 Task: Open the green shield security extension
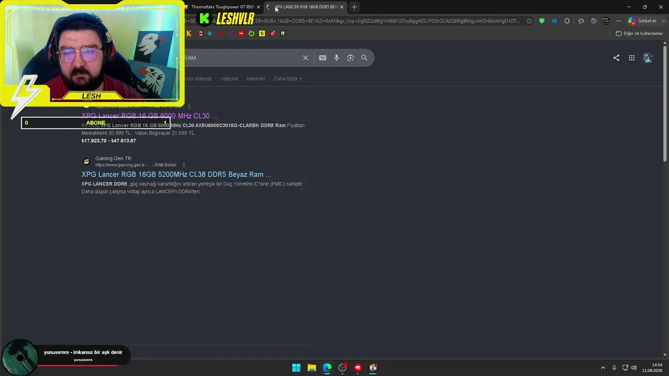[x=541, y=21]
